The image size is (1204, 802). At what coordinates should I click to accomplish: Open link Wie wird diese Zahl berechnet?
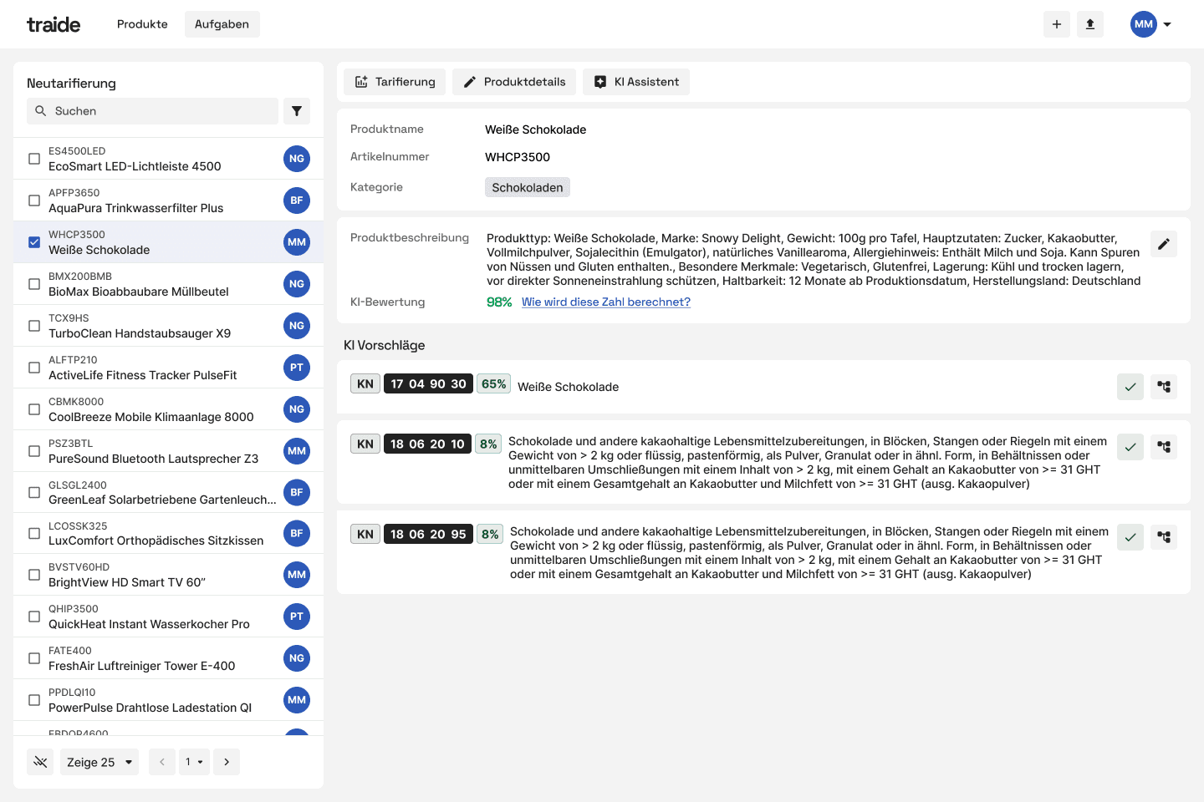[x=606, y=302]
